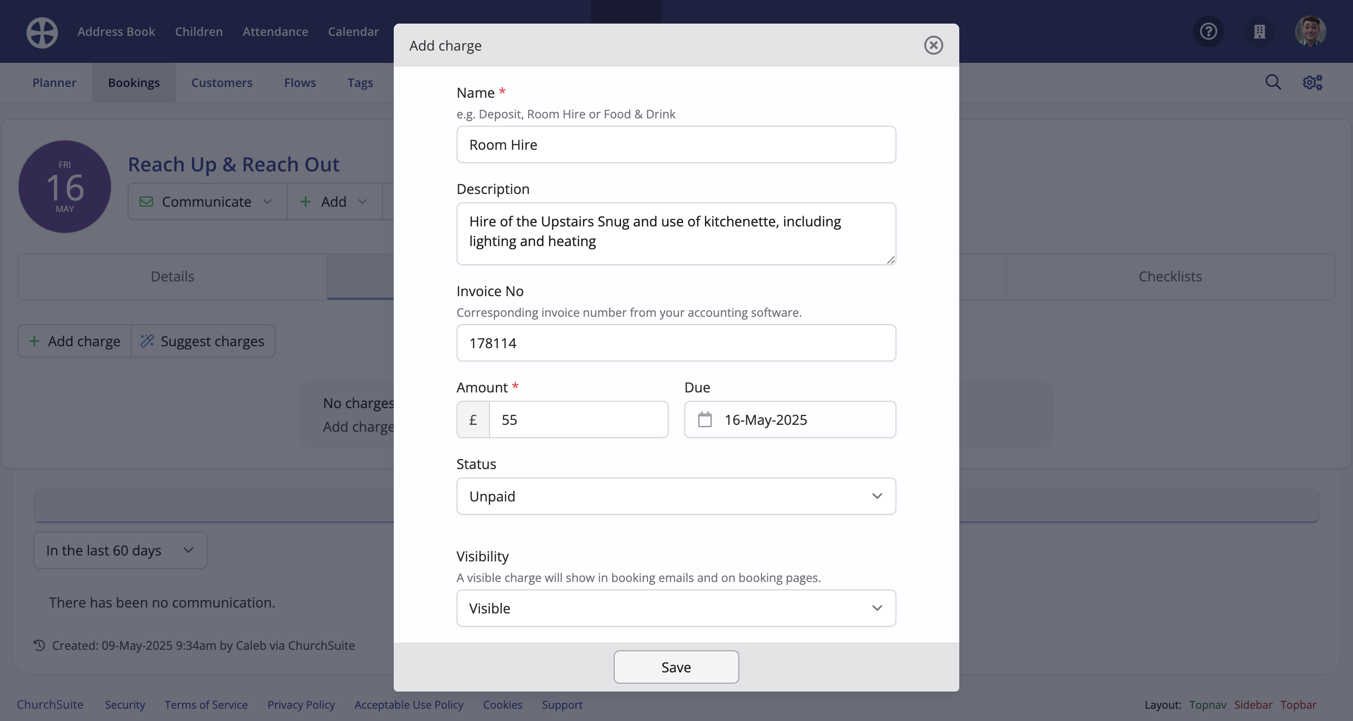Screen dimensions: 1353x721
Task: Click the plus icon on Add charge
Action: [34, 341]
